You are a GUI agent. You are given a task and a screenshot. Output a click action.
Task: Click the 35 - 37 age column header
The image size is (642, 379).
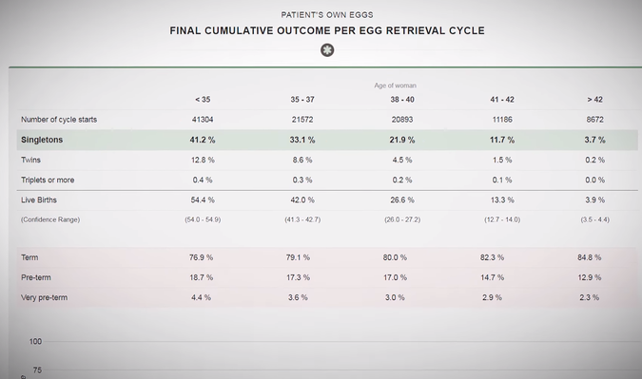pyautogui.click(x=302, y=100)
